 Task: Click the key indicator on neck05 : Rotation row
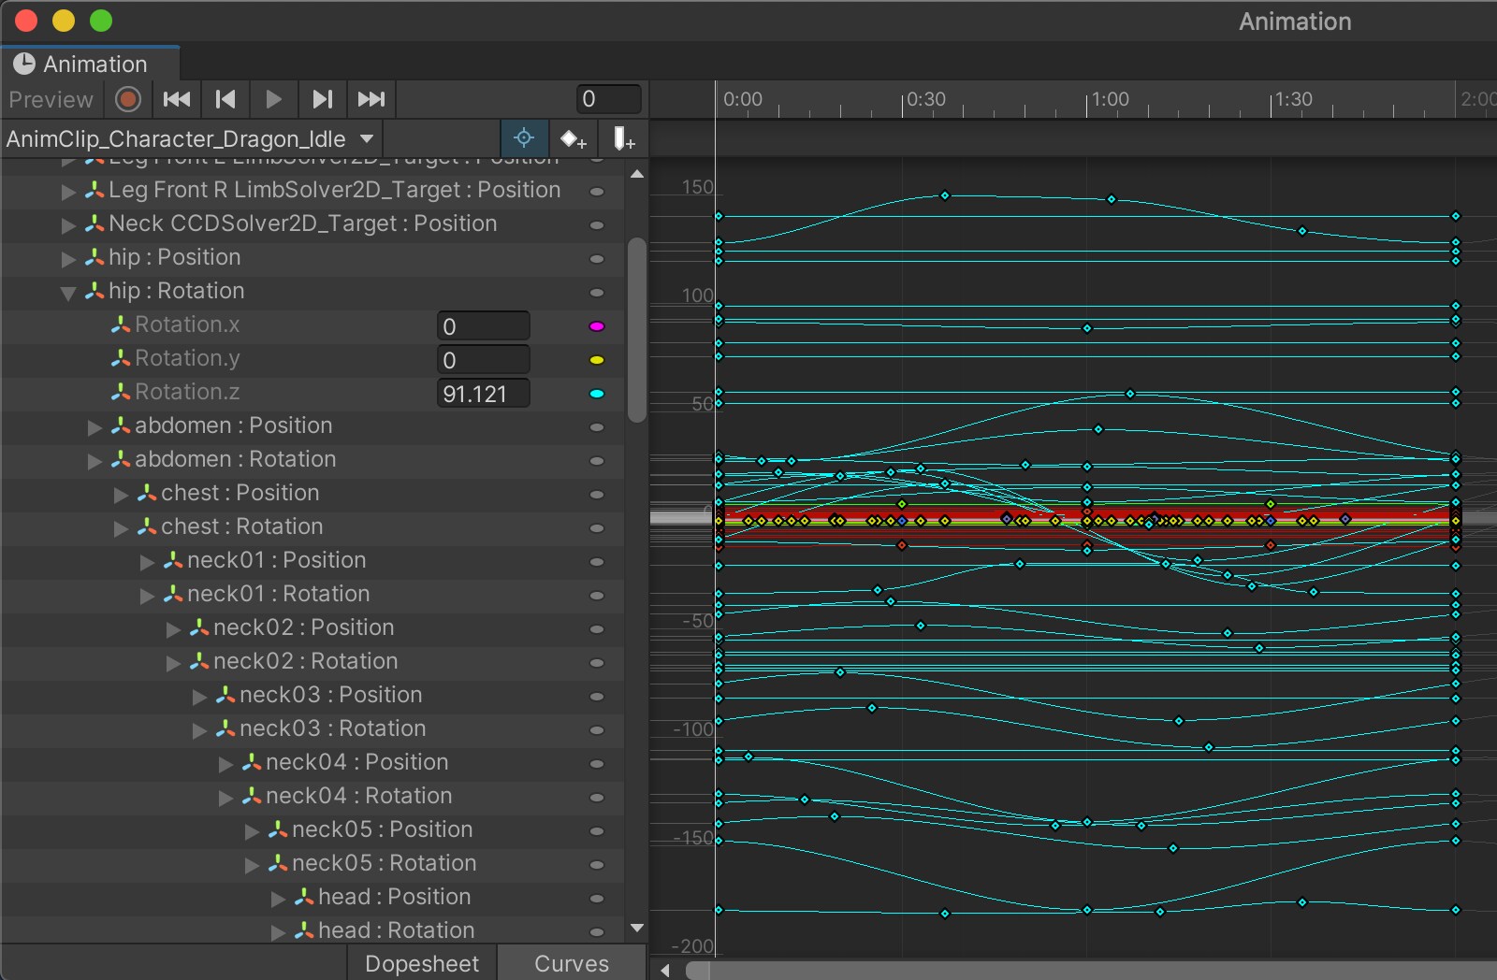[597, 865]
